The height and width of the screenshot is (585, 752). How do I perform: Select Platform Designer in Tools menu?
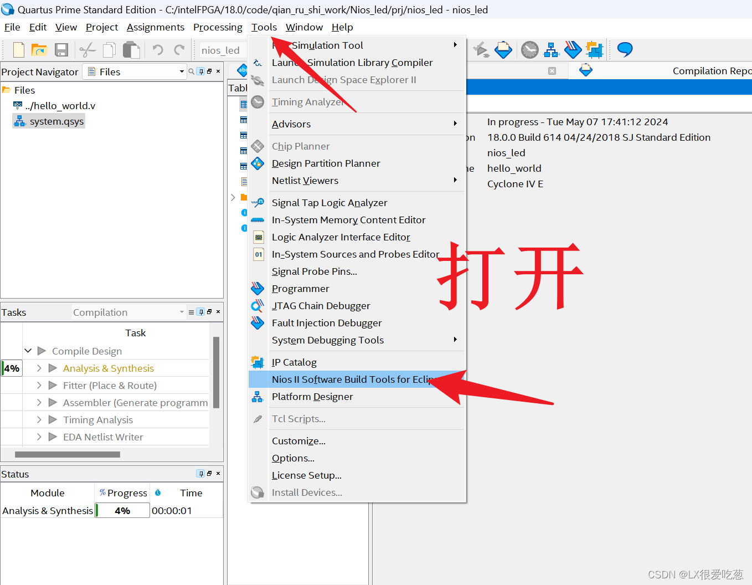tap(357, 397)
